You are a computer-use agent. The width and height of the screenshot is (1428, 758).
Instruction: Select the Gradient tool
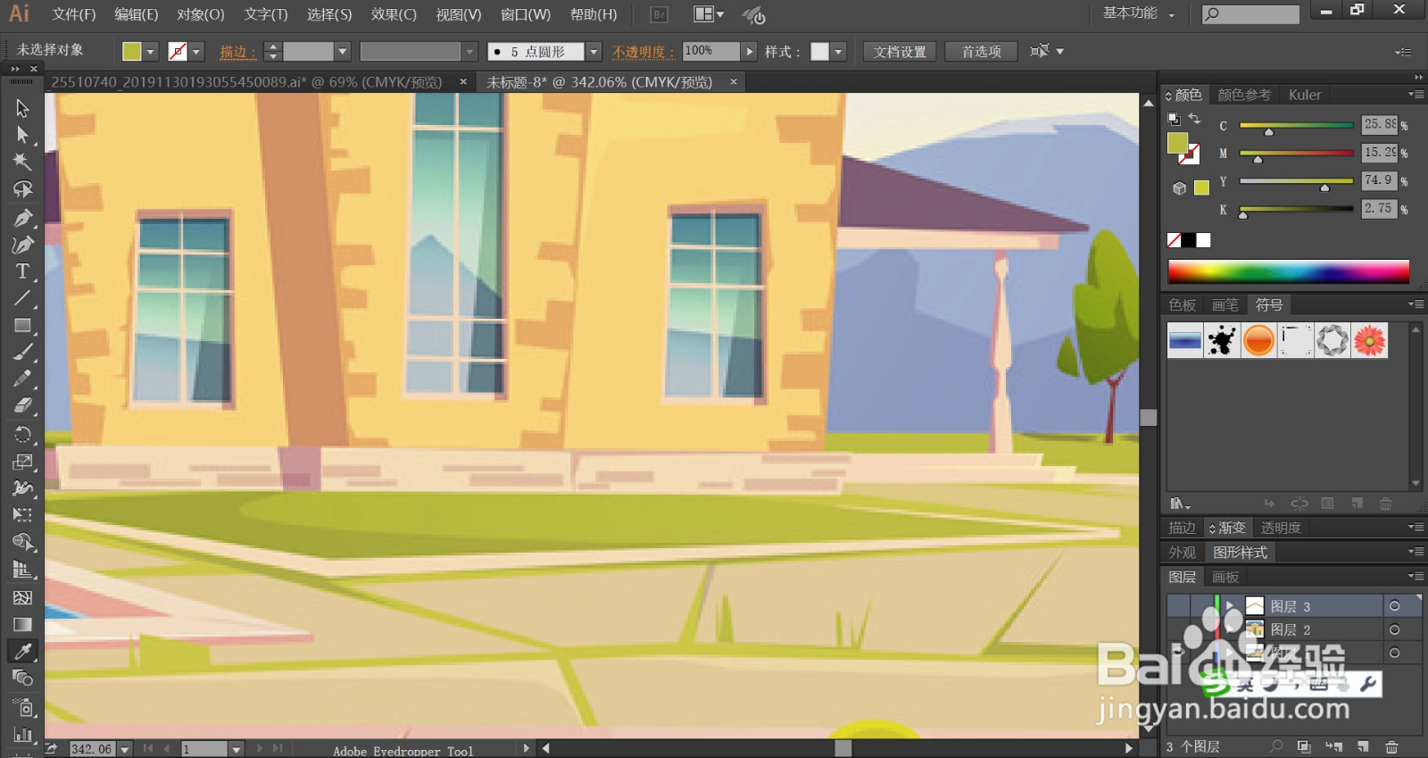point(22,624)
